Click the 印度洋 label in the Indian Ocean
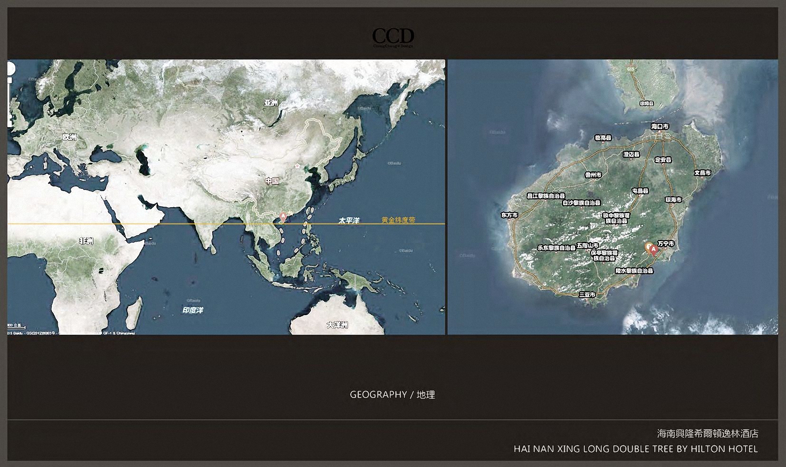The height and width of the screenshot is (467, 786). pyautogui.click(x=193, y=310)
